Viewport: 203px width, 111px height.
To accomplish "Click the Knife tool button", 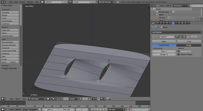I will [5, 62].
